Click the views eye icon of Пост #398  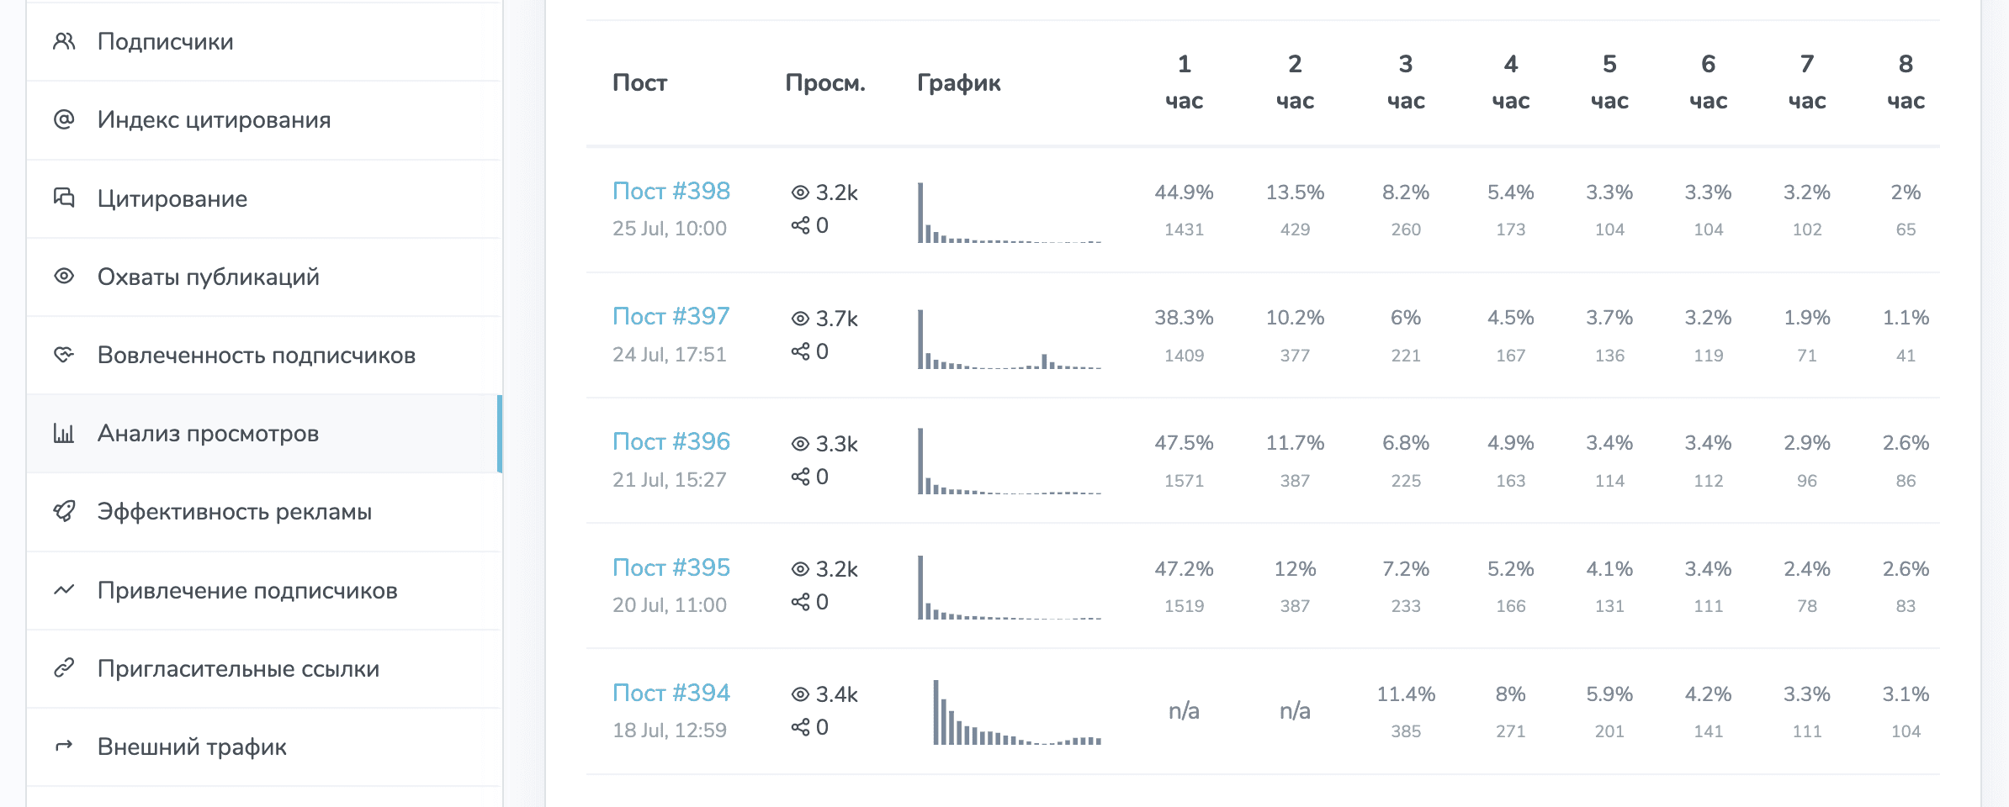800,193
